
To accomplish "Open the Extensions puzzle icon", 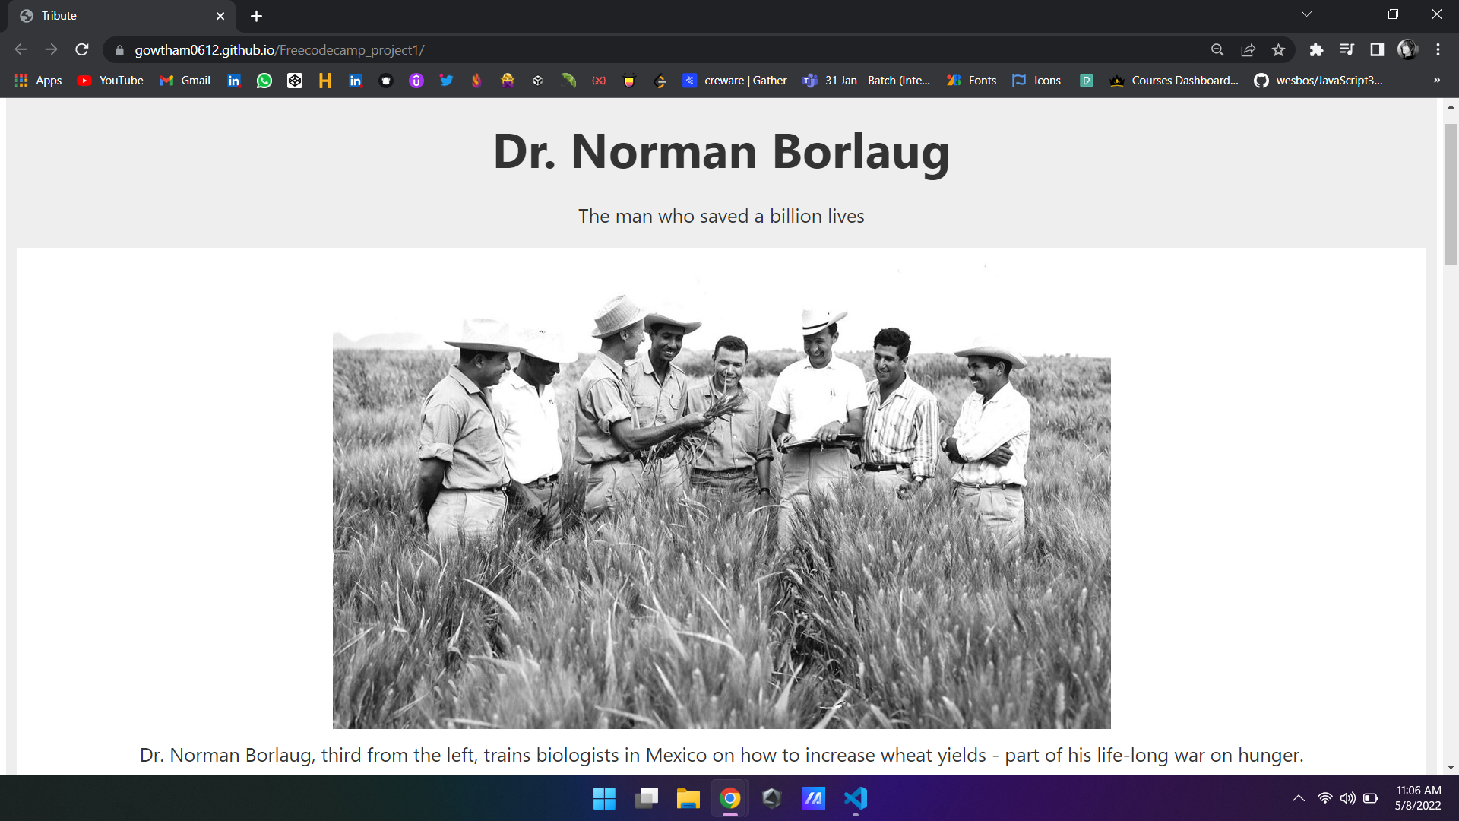I will 1316,50.
